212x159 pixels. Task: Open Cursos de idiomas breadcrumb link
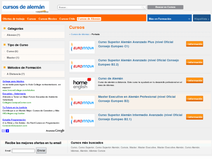(80, 34)
